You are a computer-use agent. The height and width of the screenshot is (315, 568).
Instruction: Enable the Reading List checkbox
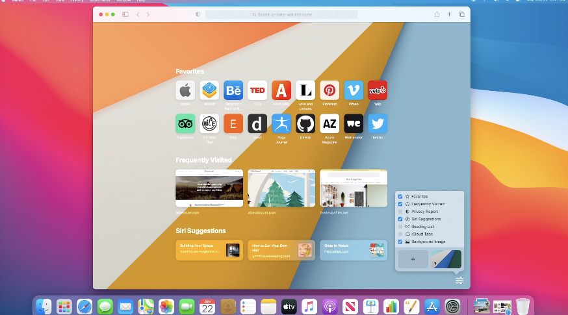click(400, 227)
